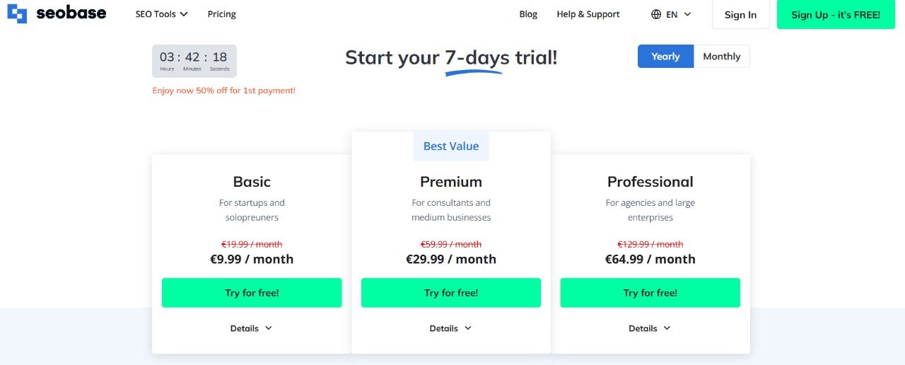Click the globe language icon
Viewport: 905px width, 365px height.
point(656,14)
